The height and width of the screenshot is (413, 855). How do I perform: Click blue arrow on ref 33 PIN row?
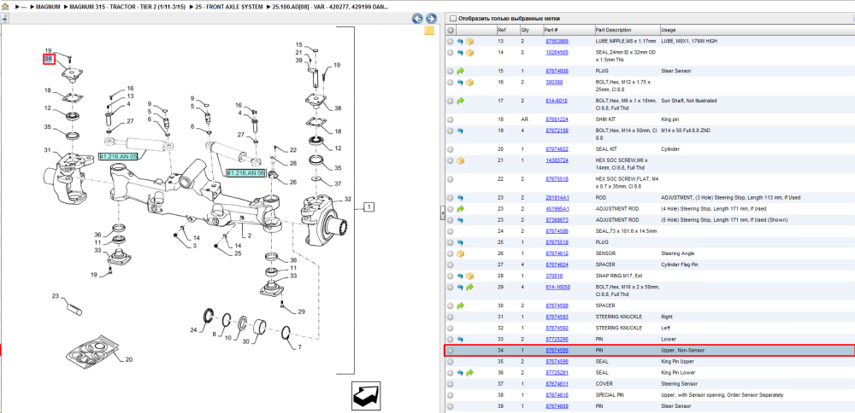[460, 339]
